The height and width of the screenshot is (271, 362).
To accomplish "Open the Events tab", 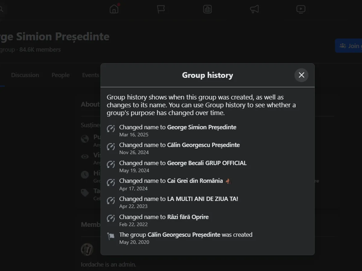I will 91,75.
